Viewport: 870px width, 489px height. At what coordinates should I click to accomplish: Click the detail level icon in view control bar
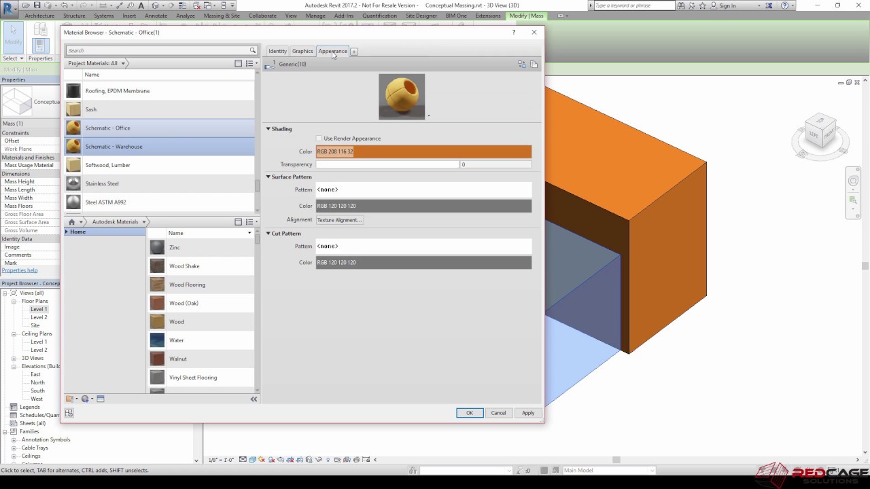click(243, 460)
